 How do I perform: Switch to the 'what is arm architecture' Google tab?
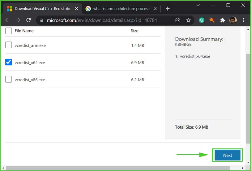(x=121, y=9)
